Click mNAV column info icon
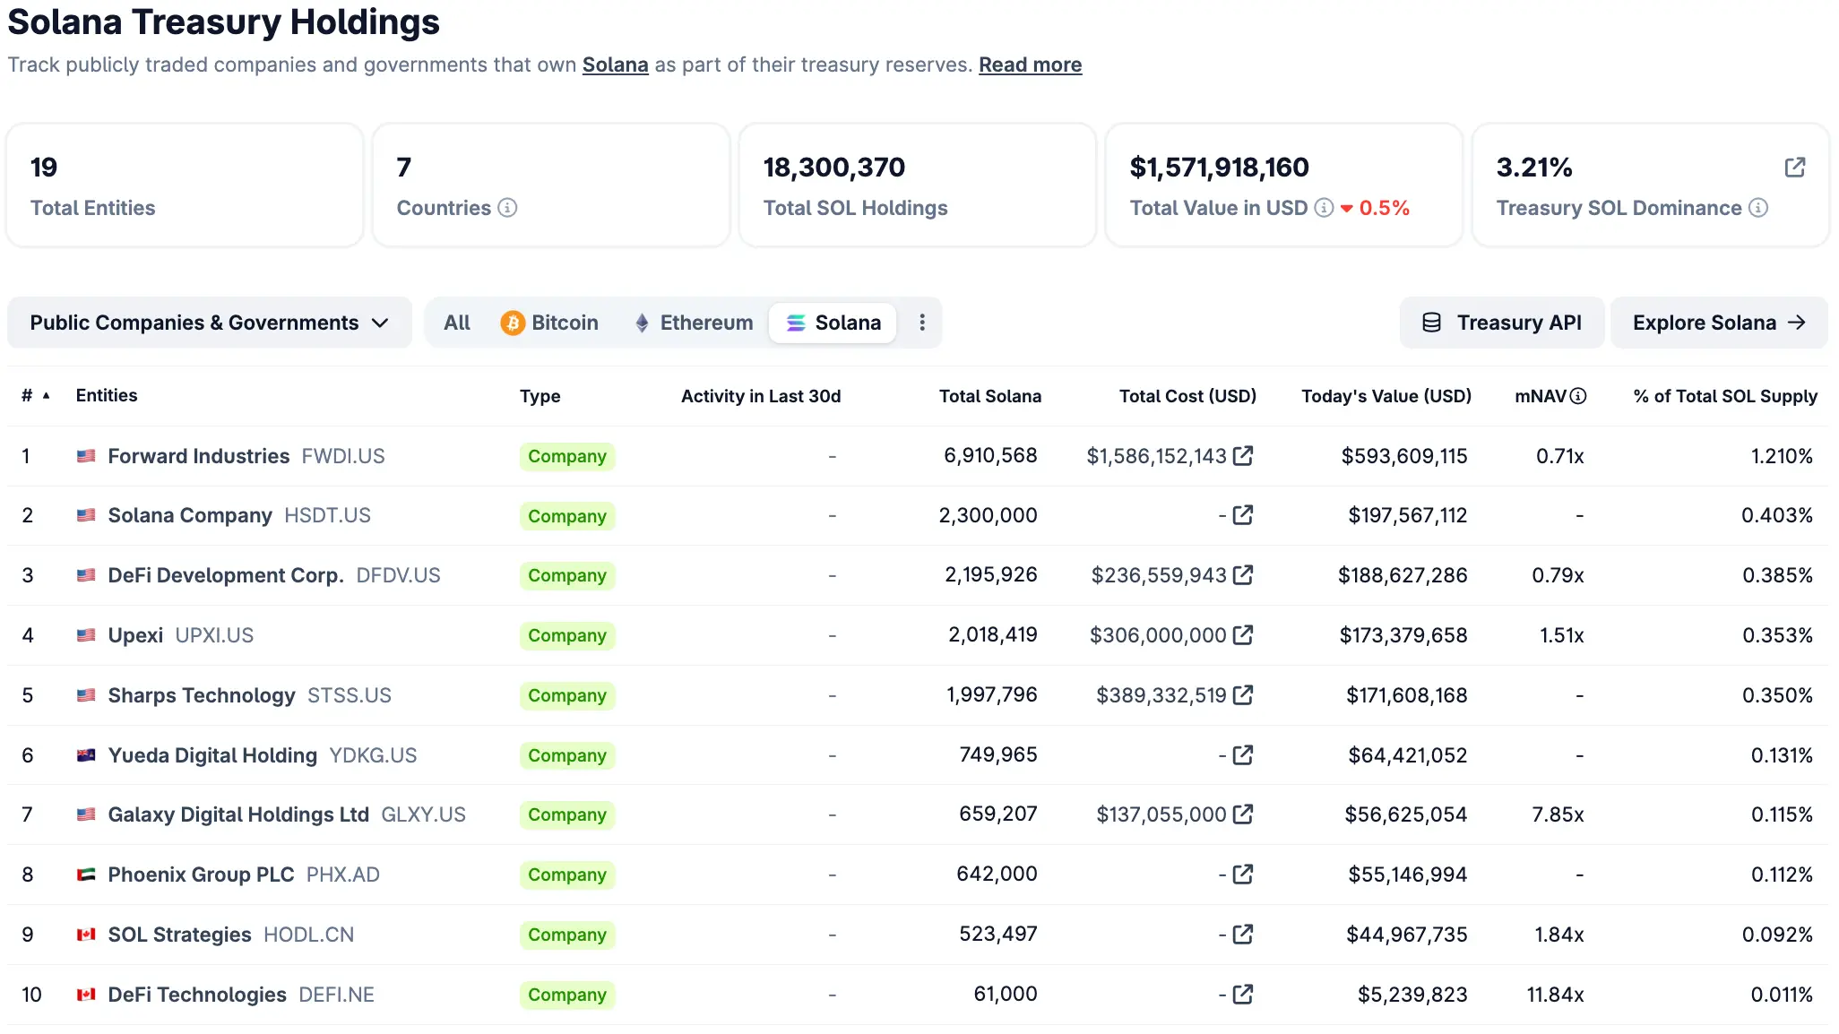Viewport: 1839px width, 1034px height. point(1578,396)
